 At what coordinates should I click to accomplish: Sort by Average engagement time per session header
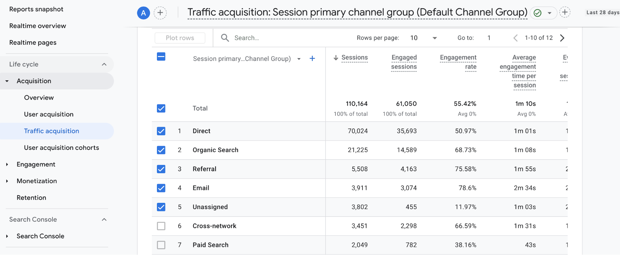[x=518, y=71]
